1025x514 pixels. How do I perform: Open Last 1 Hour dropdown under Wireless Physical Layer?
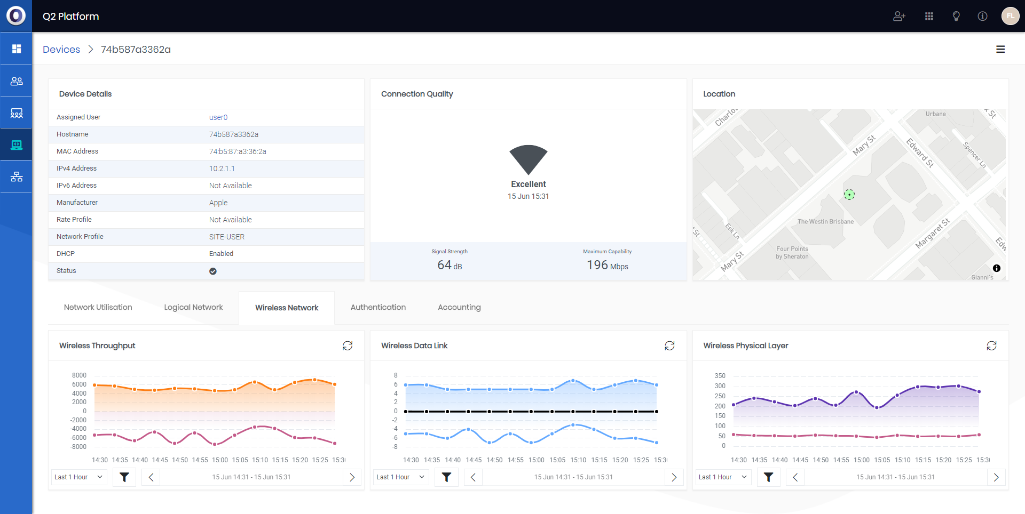(x=723, y=477)
